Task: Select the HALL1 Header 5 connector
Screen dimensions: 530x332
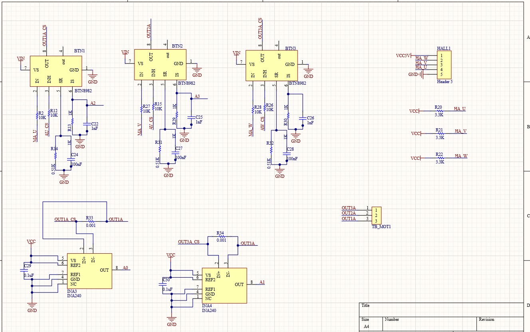Action: pos(444,65)
